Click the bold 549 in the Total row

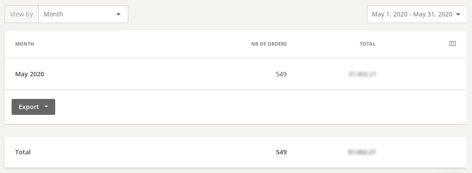[281, 152]
